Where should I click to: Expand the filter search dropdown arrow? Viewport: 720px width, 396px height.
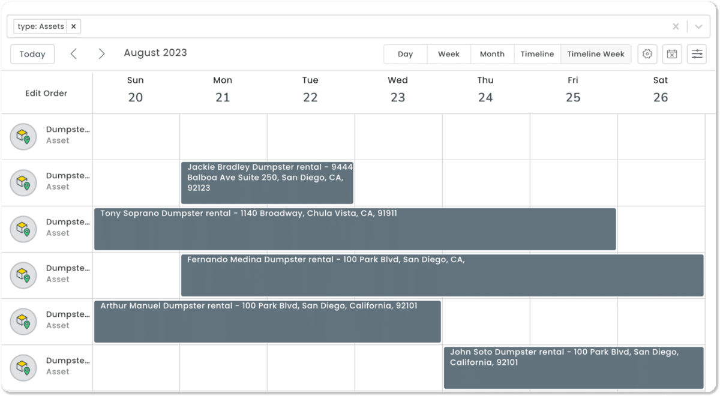pyautogui.click(x=698, y=26)
